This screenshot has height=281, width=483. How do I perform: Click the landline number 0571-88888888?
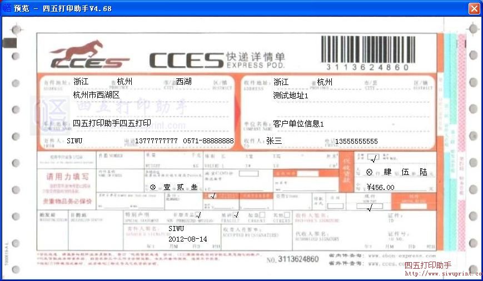pos(208,141)
